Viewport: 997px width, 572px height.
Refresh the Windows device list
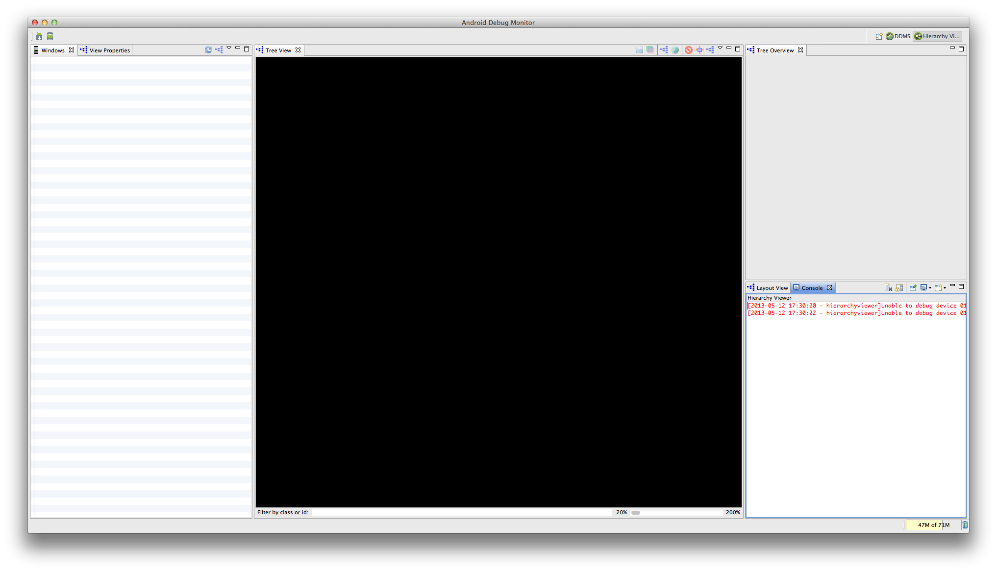208,49
